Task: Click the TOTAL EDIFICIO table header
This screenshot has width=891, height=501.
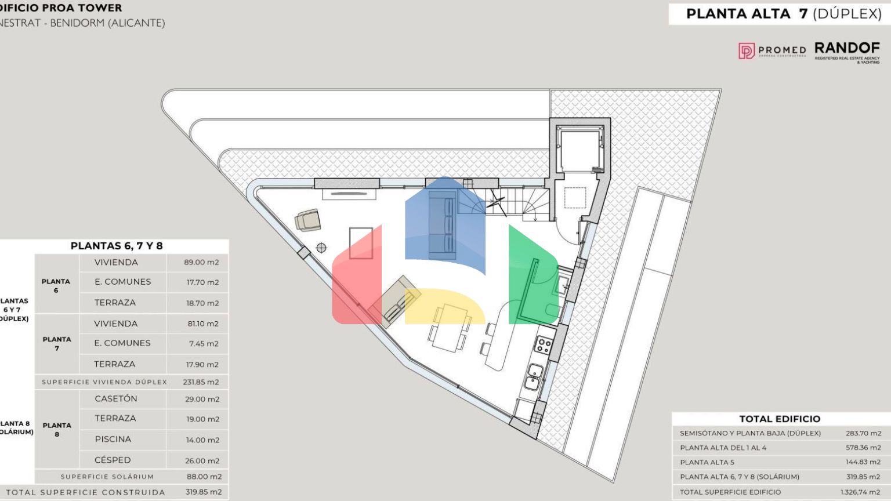Action: pos(780,419)
